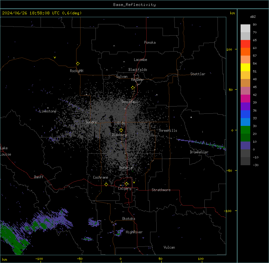269x263 pixels.
Task: Select the Okotoks town label
Action: pos(129,219)
